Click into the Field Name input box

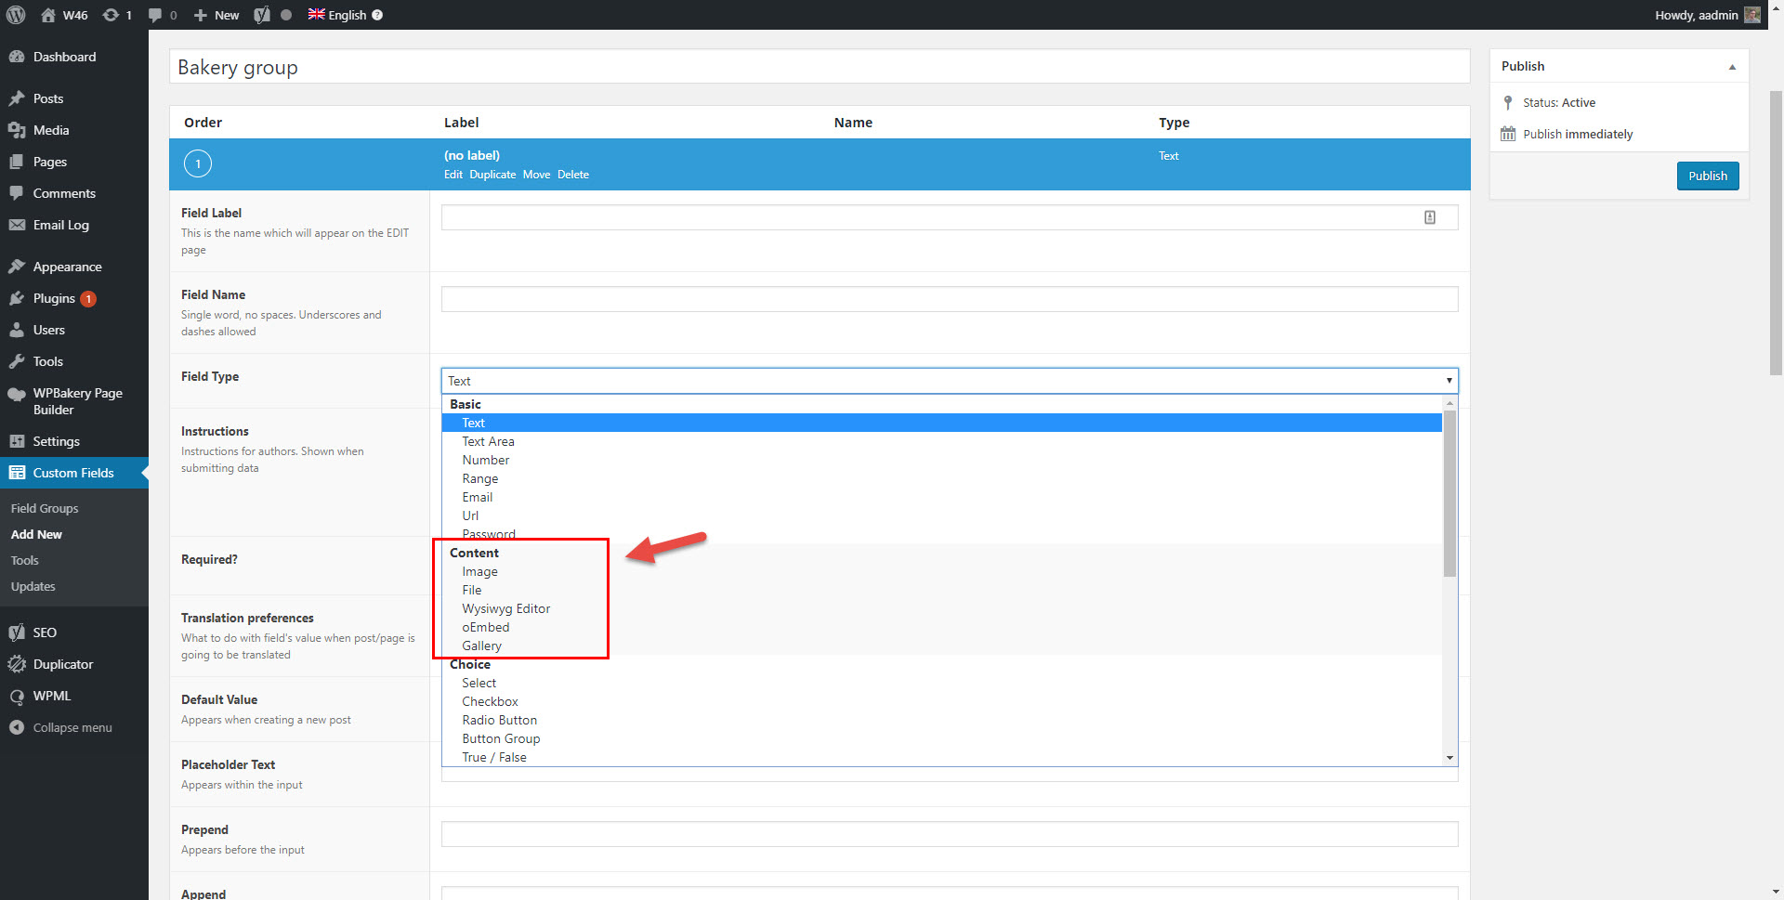[949, 299]
